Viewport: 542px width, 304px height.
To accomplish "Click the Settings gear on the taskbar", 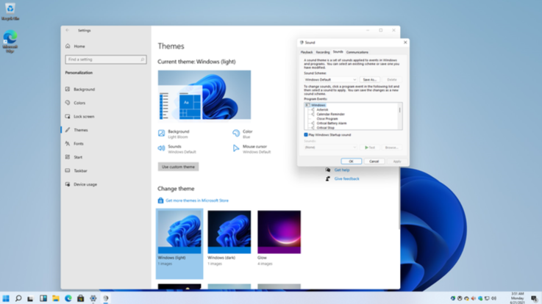I will (x=93, y=298).
